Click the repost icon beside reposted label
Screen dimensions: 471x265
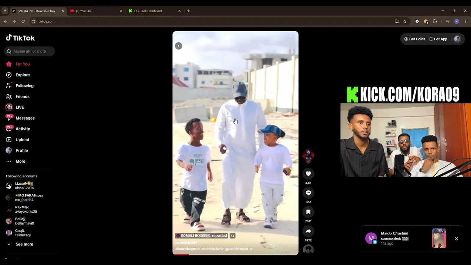[x=233, y=236]
